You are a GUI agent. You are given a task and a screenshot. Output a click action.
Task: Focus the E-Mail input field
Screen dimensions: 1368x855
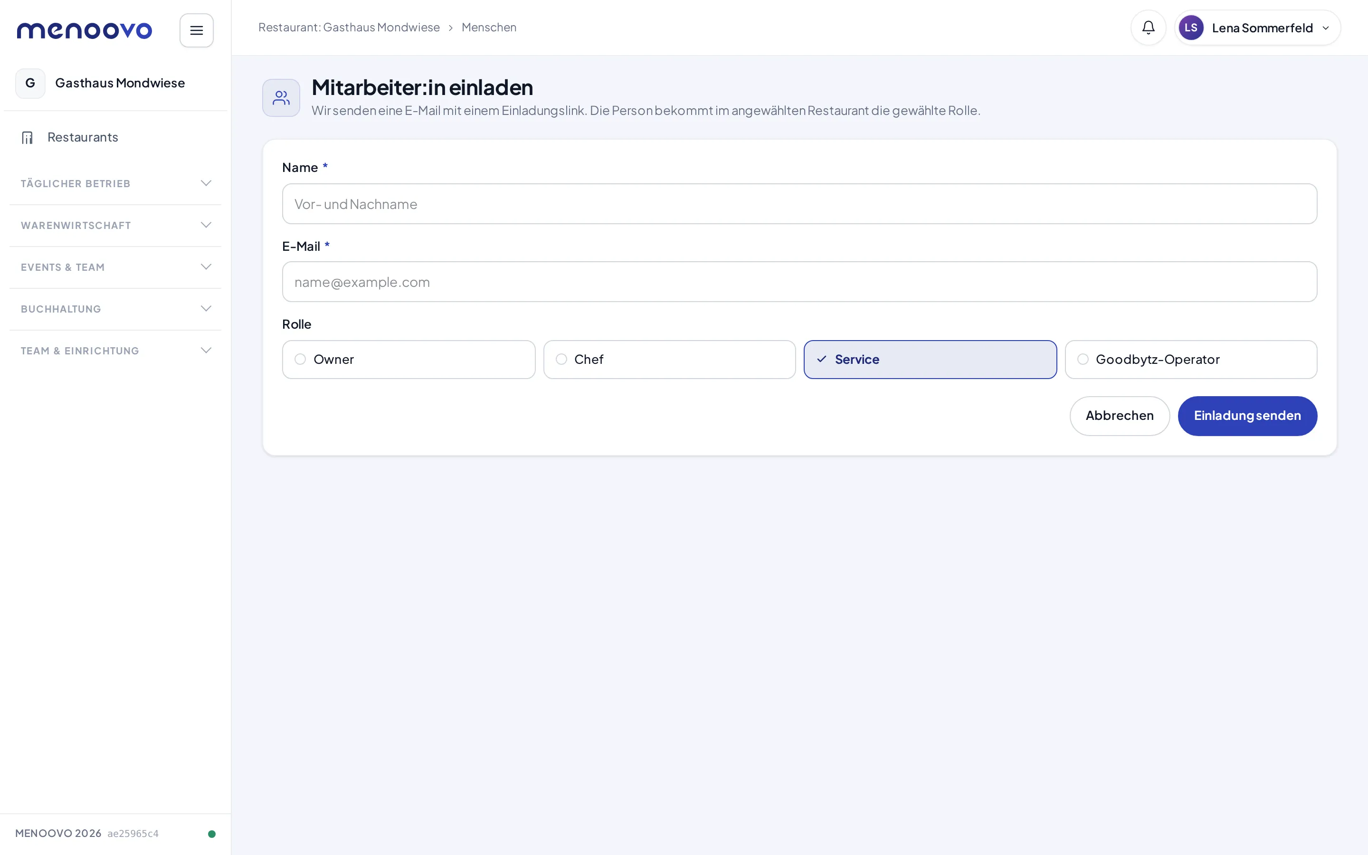click(x=799, y=282)
